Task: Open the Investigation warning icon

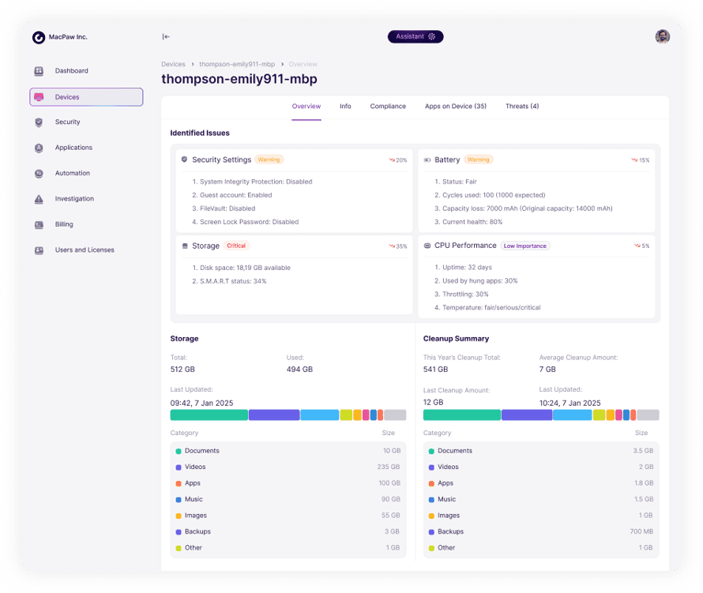Action: pyautogui.click(x=39, y=199)
